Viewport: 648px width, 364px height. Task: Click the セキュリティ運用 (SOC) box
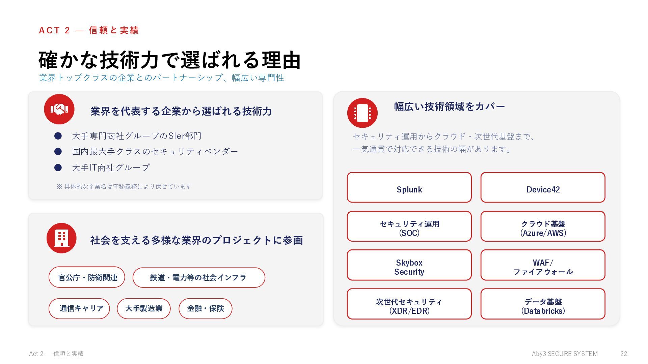click(409, 226)
